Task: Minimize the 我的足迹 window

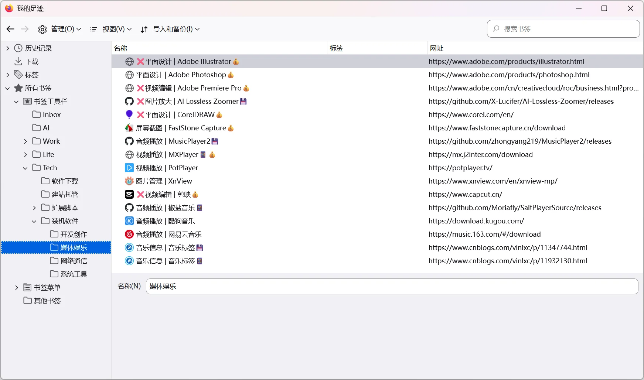Action: (x=579, y=8)
